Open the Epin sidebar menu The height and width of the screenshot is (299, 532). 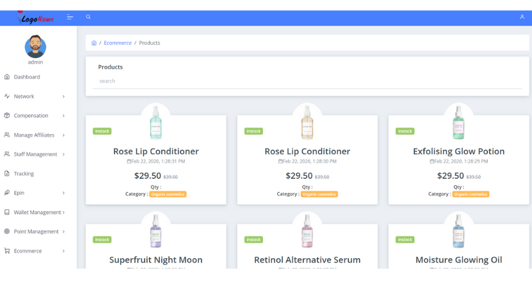[19, 193]
